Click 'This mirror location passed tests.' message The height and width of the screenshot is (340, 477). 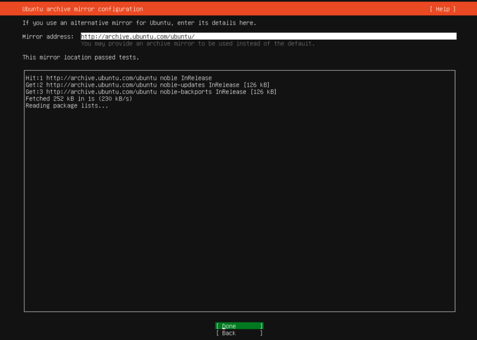(x=81, y=57)
